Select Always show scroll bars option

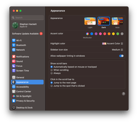tap(51, 73)
